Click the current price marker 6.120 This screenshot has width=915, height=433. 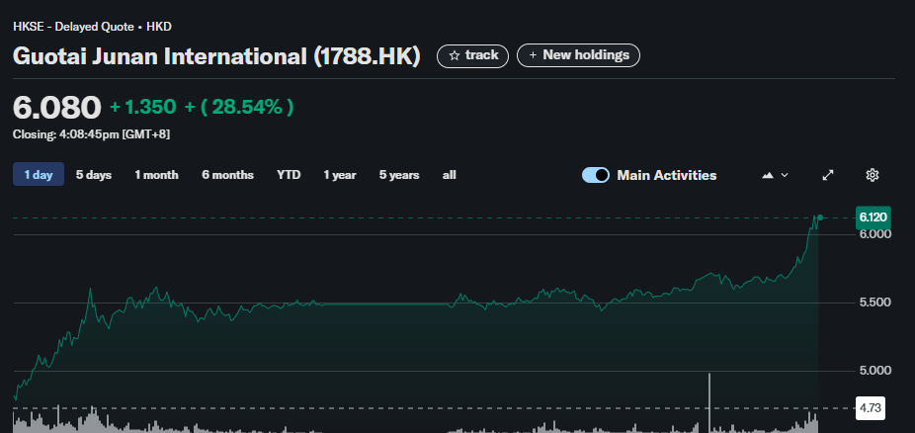(873, 217)
